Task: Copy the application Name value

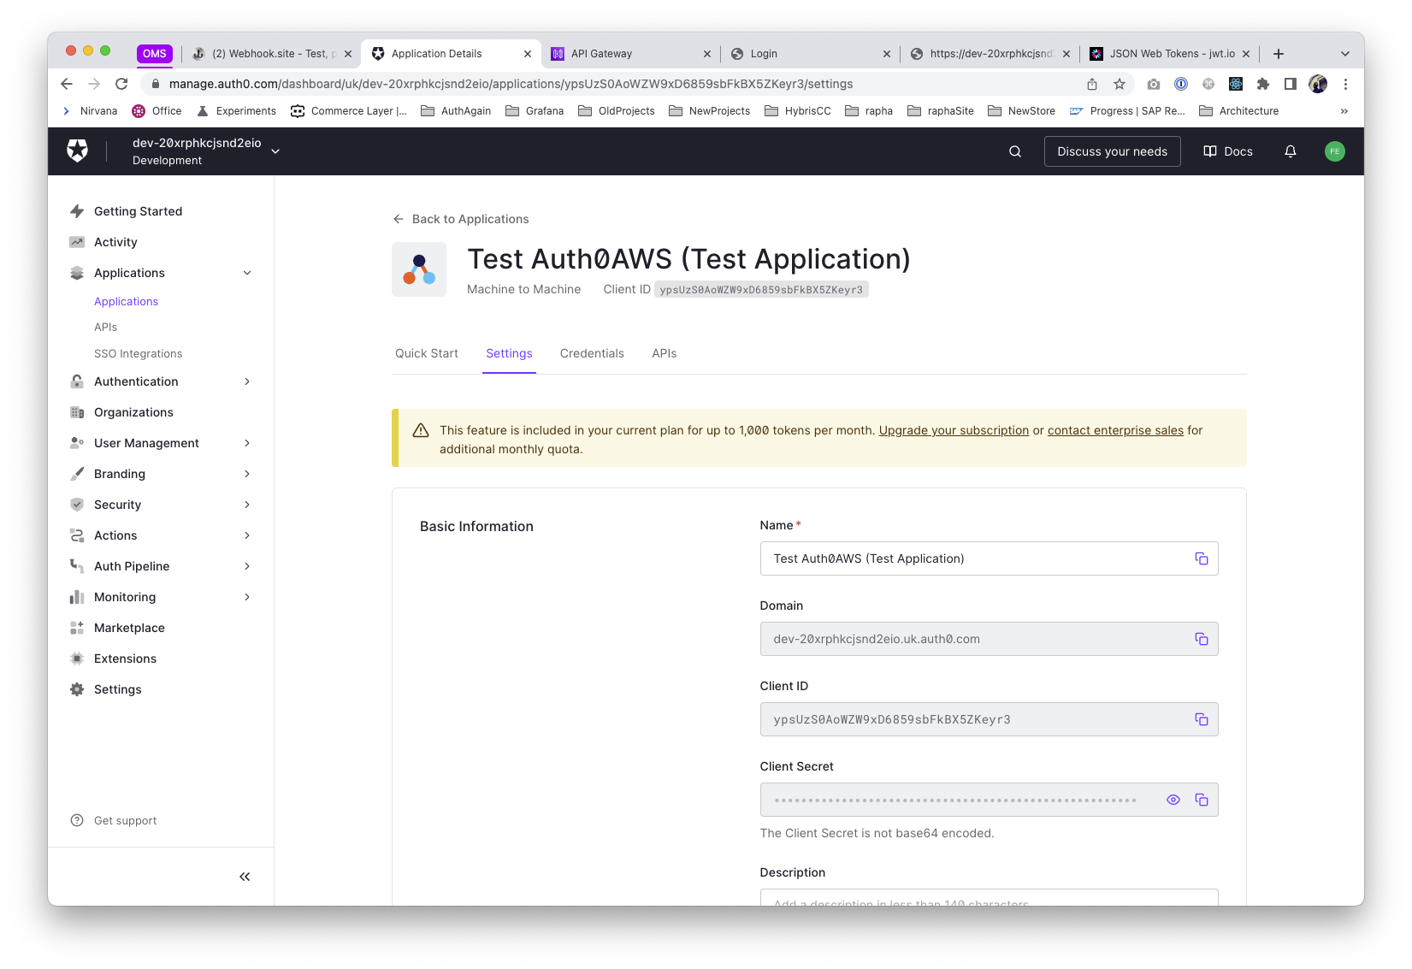Action: 1201,558
